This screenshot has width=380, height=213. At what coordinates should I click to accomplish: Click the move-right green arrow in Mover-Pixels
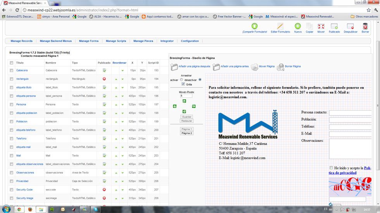(193, 106)
